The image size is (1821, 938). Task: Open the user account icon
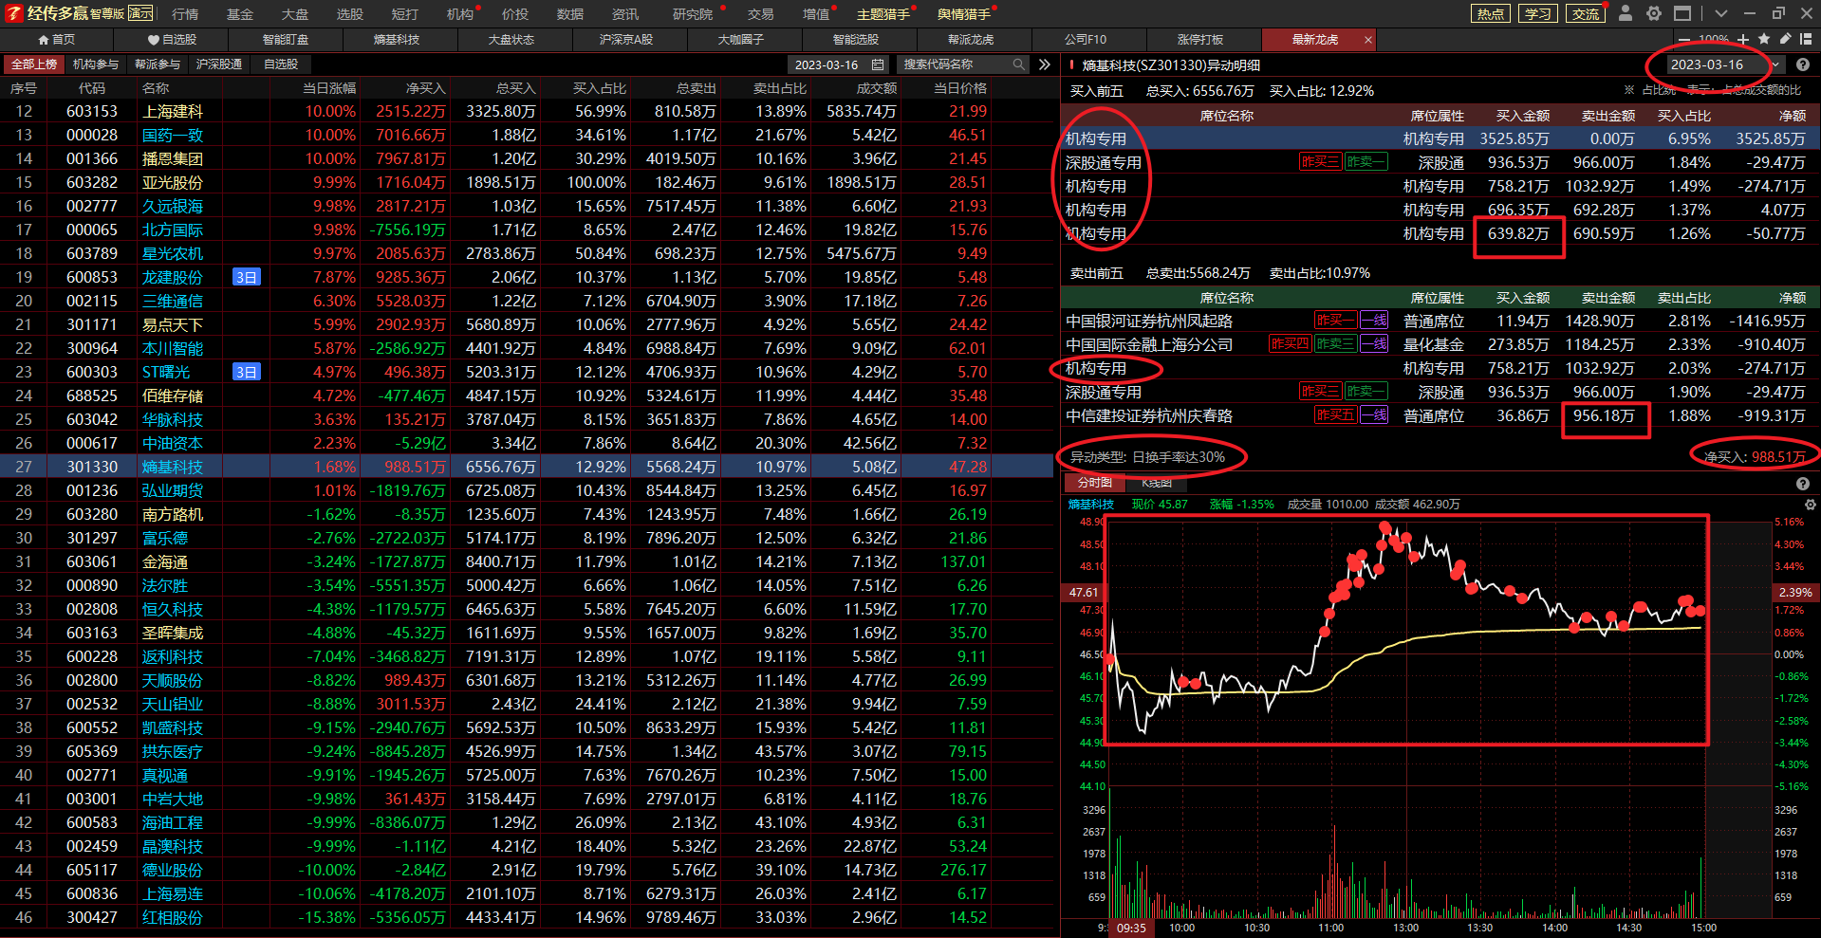pos(1626,13)
